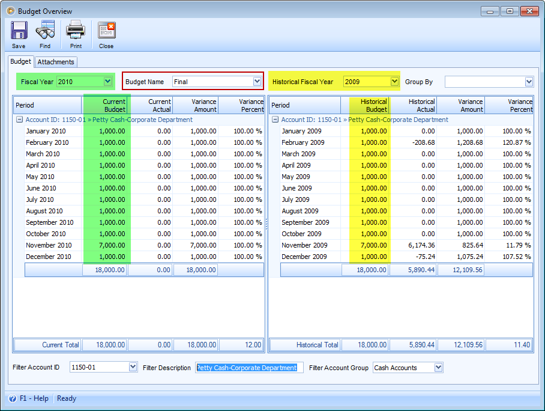The width and height of the screenshot is (545, 411).
Task: Click the Ready status bar text
Action: click(67, 398)
